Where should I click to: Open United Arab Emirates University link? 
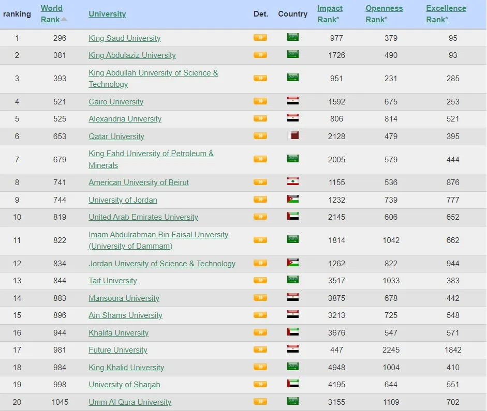coord(143,217)
